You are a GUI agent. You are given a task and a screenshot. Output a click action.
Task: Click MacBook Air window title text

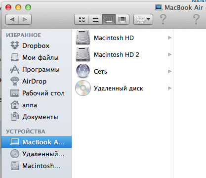pos(184,7)
